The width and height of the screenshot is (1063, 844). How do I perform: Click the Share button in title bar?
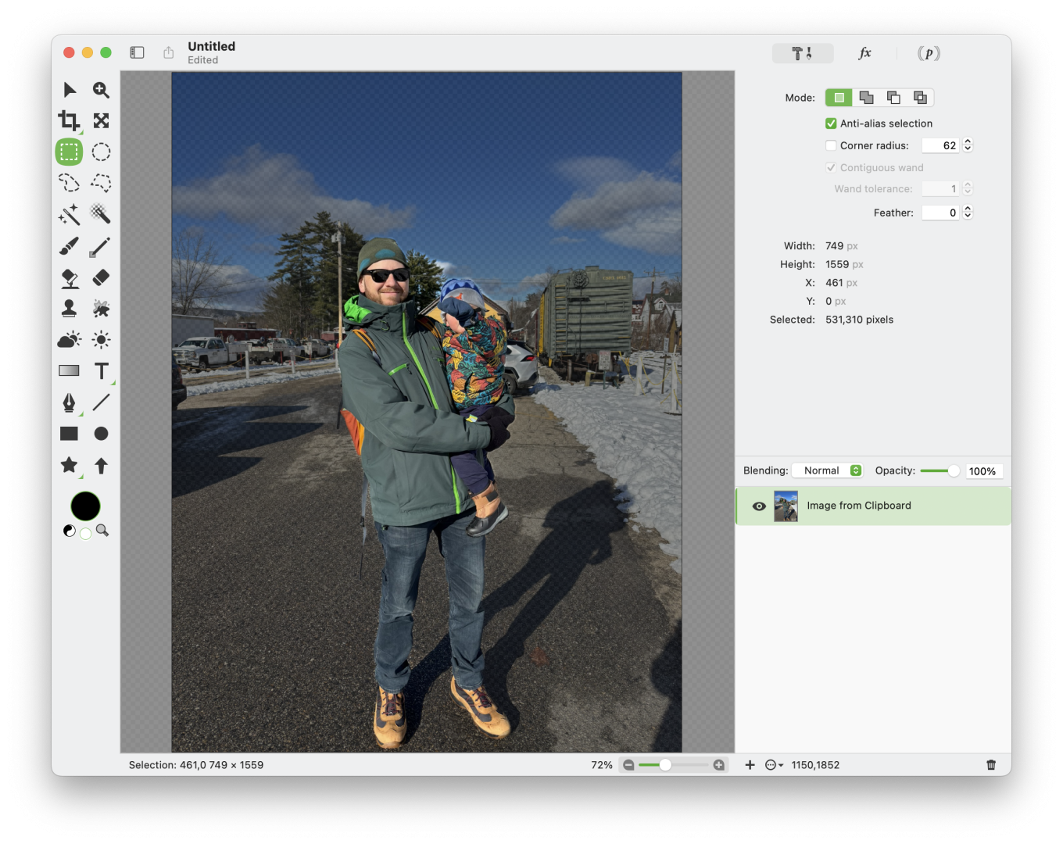coord(168,52)
